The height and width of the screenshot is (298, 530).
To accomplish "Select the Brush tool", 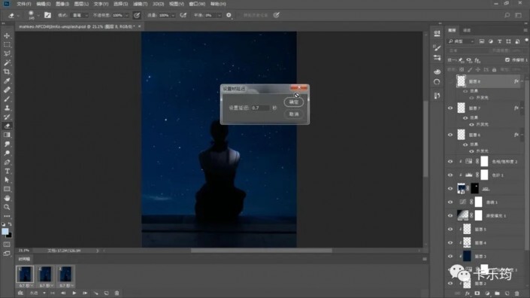I will pos(7,99).
